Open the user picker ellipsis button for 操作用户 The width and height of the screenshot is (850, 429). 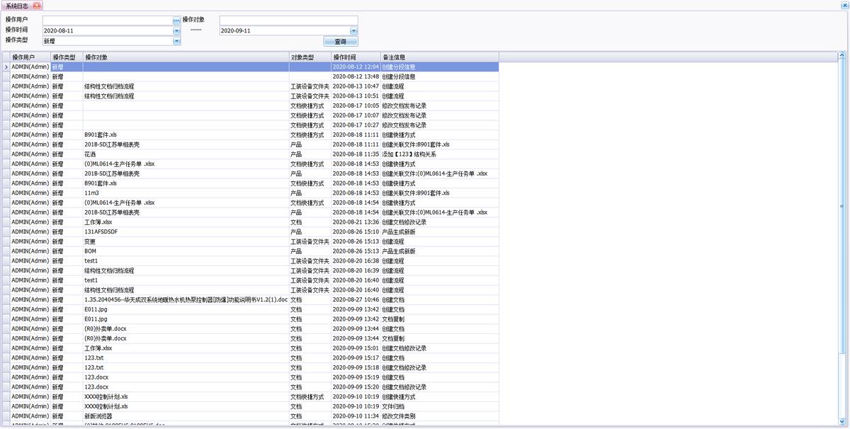[176, 21]
